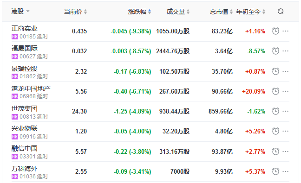This screenshot has width=301, height=183.
Task: Set price alert for 正商实业
Action: click(x=275, y=31)
